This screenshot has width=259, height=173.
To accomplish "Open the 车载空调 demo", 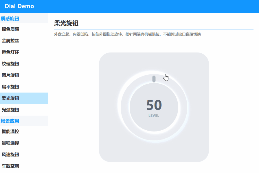I will click(24, 166).
